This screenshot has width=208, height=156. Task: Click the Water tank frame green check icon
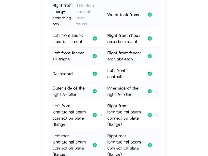[x=150, y=15]
